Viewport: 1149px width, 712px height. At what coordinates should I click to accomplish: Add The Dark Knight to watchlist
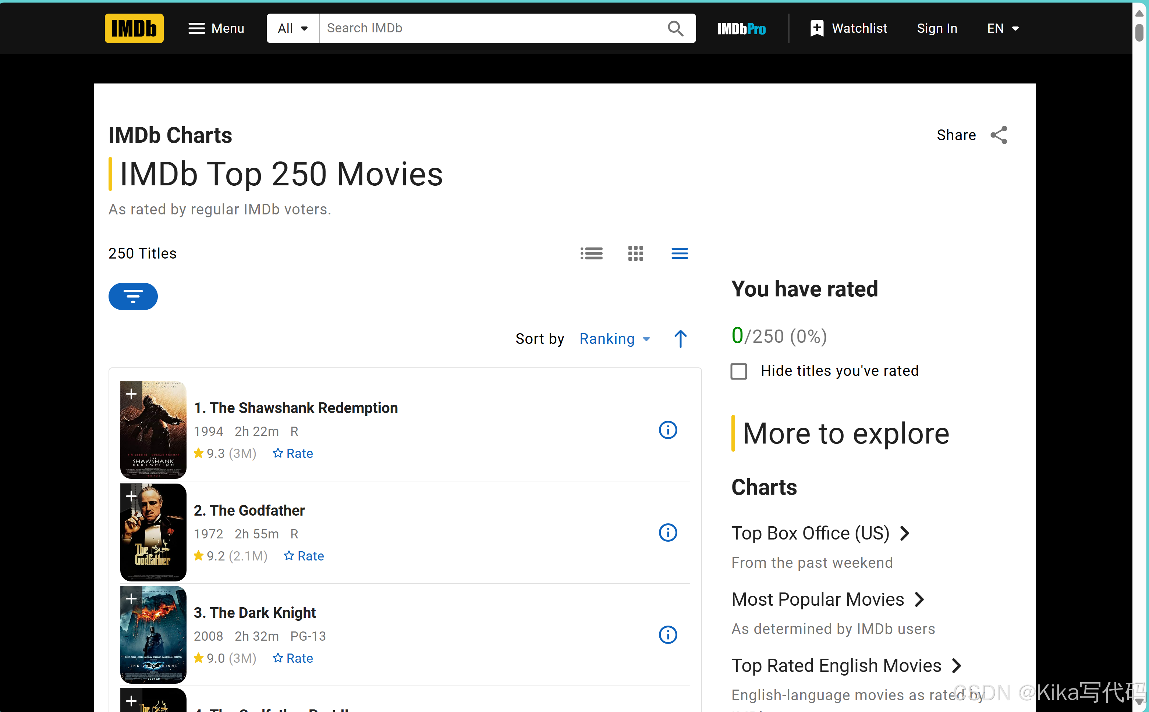point(131,598)
